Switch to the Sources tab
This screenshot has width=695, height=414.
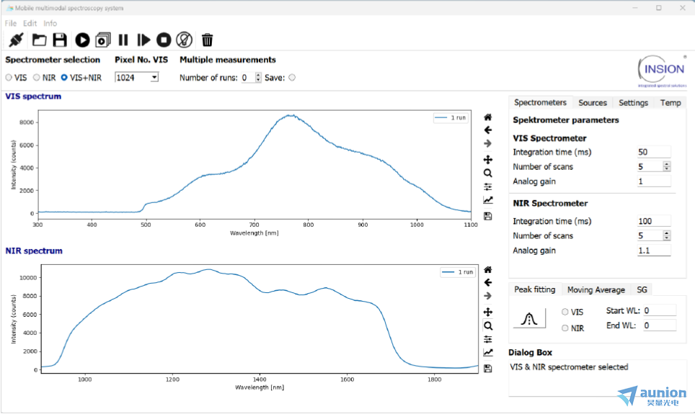click(x=593, y=103)
